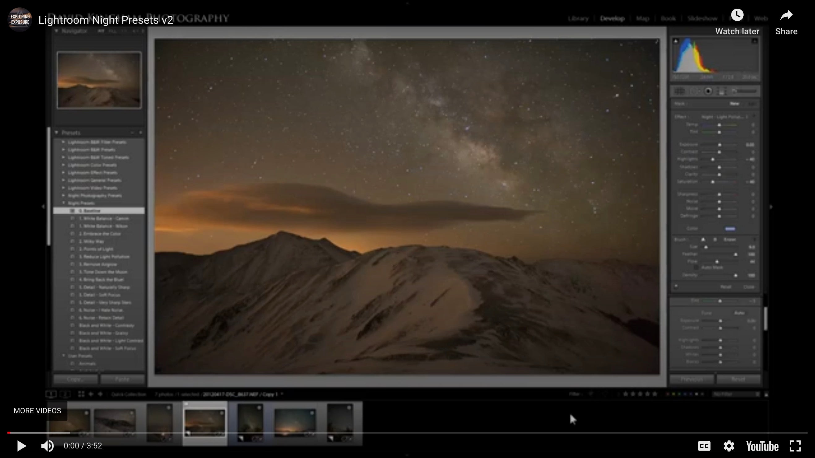
Task: Select the last filmstrip thumbnail
Action: 340,422
